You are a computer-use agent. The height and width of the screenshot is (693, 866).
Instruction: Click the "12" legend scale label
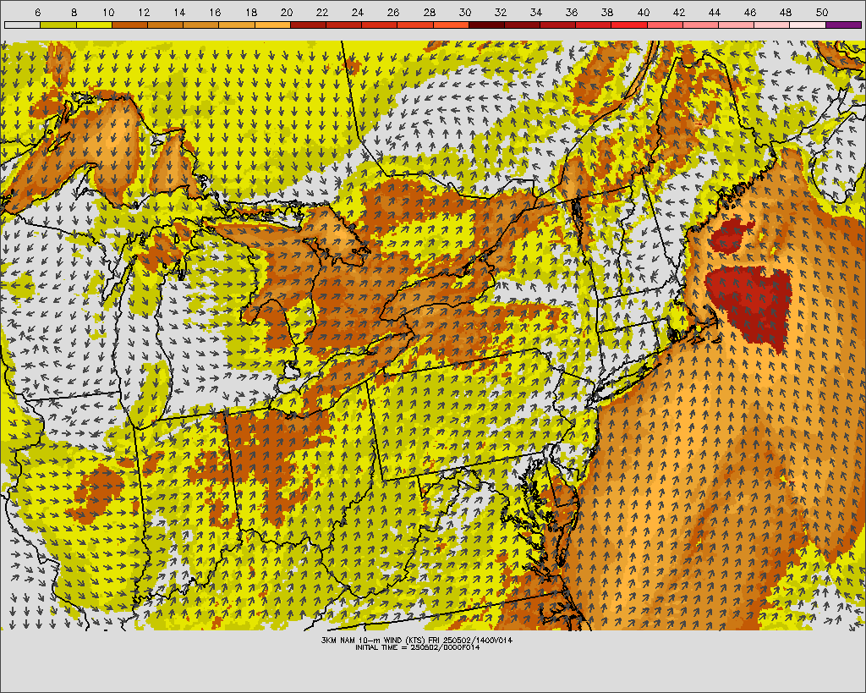click(144, 12)
